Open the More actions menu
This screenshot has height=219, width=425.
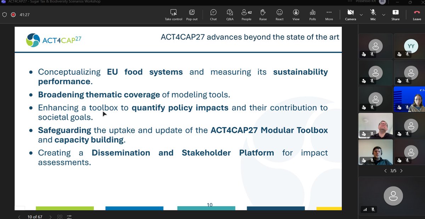point(329,15)
